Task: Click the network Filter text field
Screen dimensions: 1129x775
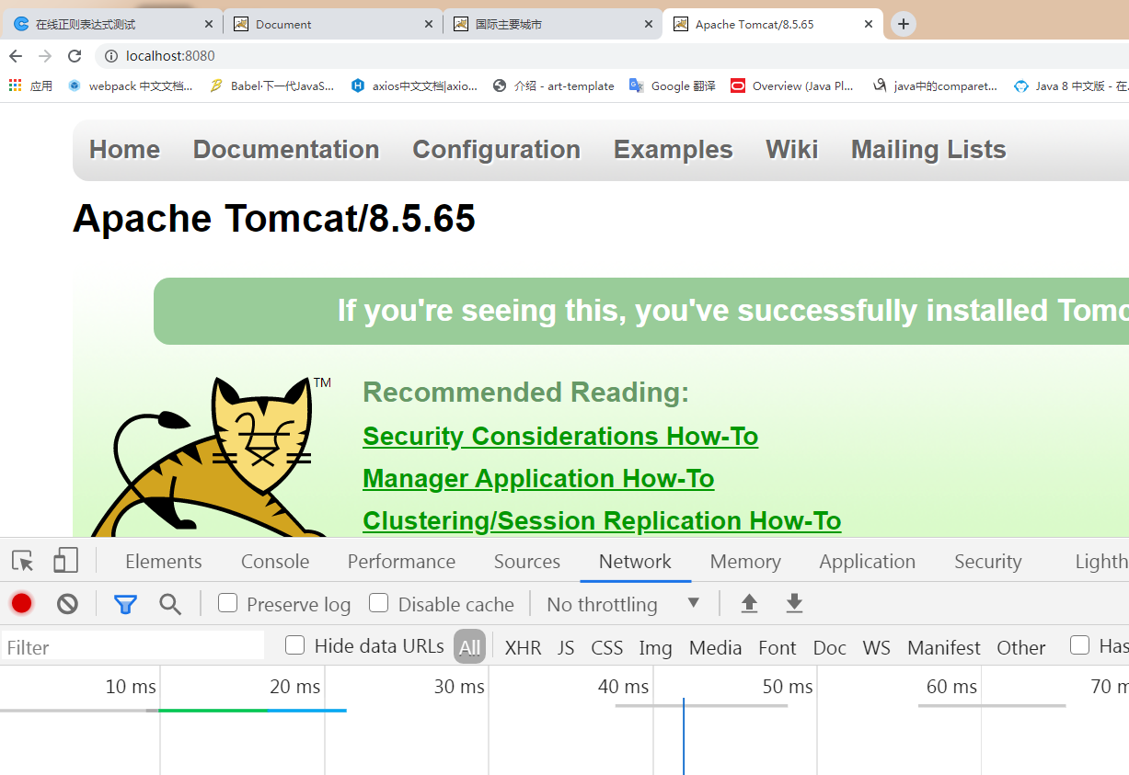Action: (x=132, y=647)
